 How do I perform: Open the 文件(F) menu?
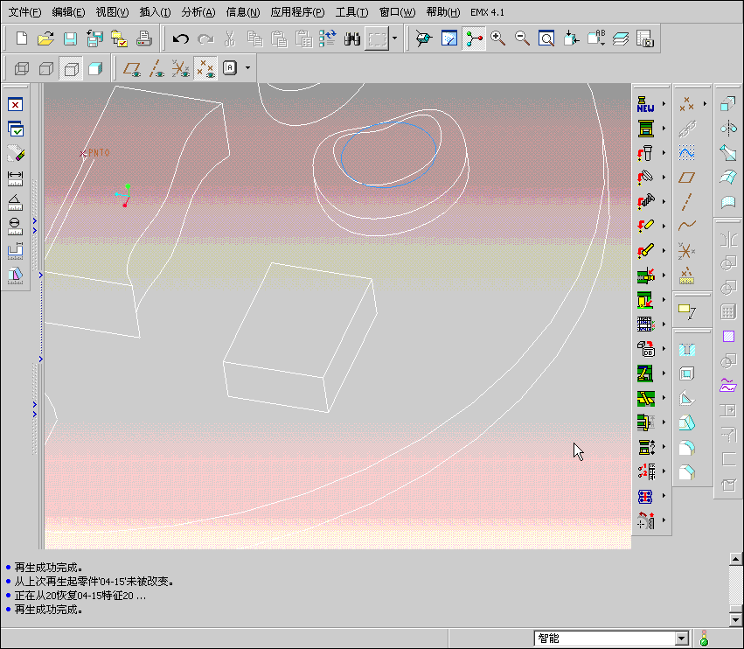click(24, 12)
